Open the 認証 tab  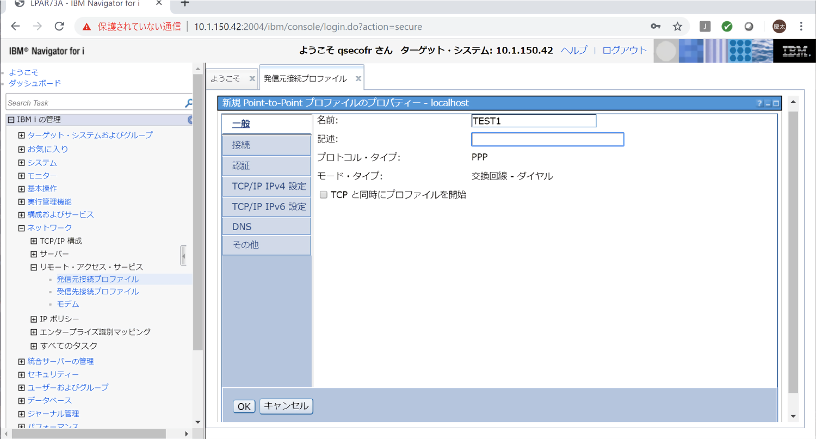tap(267, 166)
